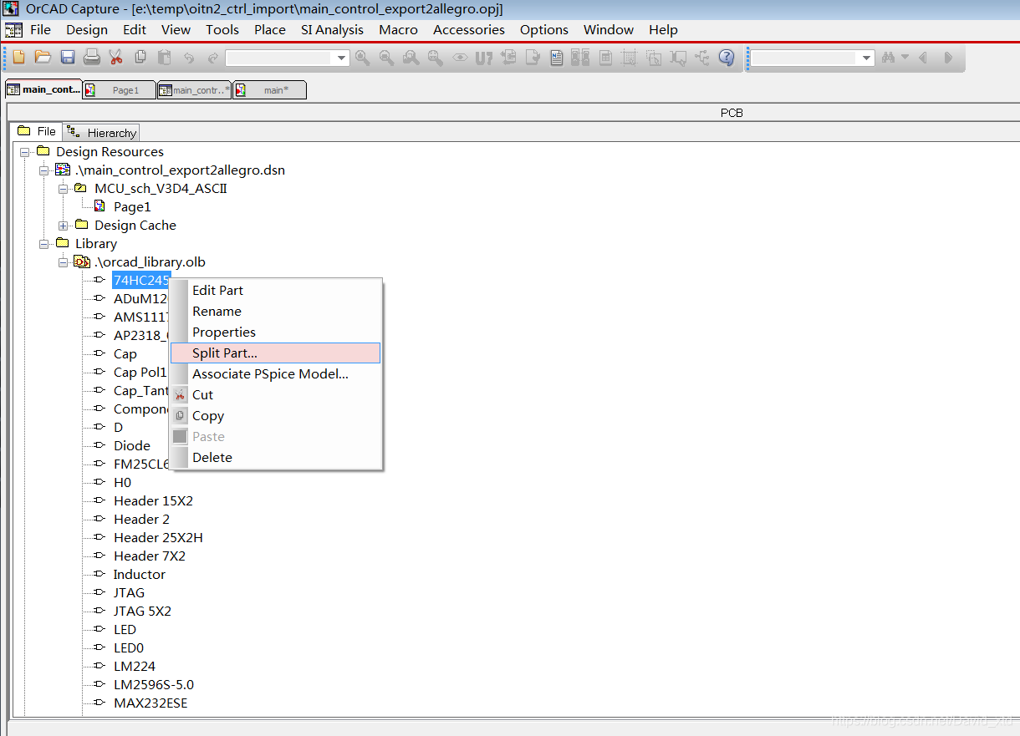Click the Print toolbar icon

click(92, 58)
